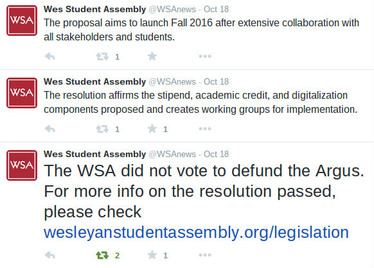Open the Oct 18 timestamp of the Argus tweet
The image size is (374, 268).
pyautogui.click(x=216, y=154)
